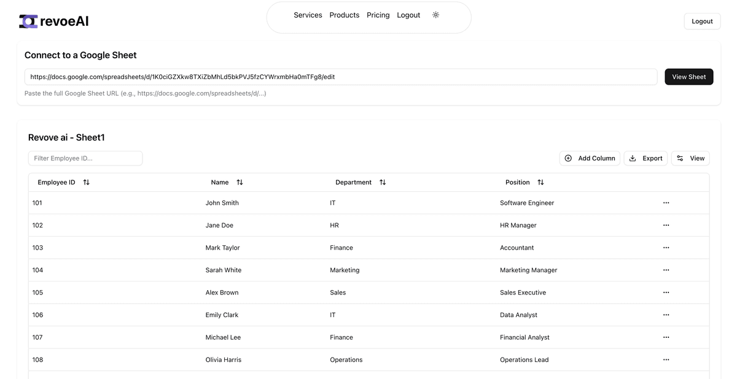Toggle the Position column sort order
This screenshot has width=737, height=379.
pyautogui.click(x=540, y=182)
